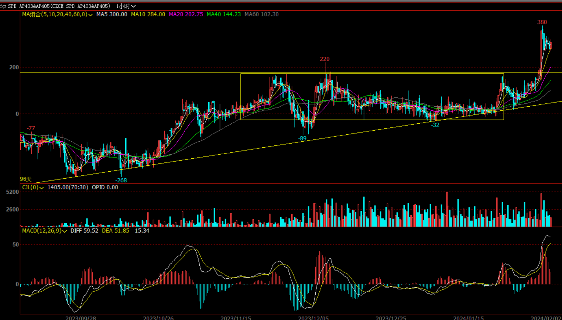
Task: Click the 220 peak price label
Action: coord(325,59)
